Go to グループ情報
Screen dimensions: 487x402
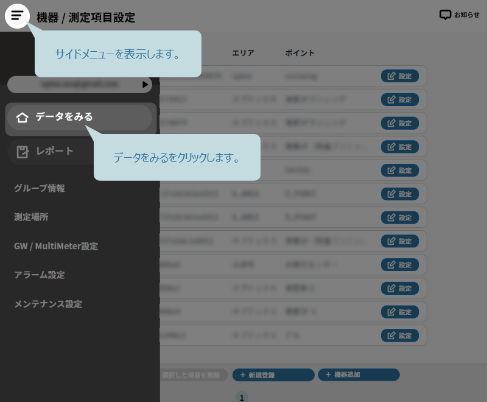(40, 188)
